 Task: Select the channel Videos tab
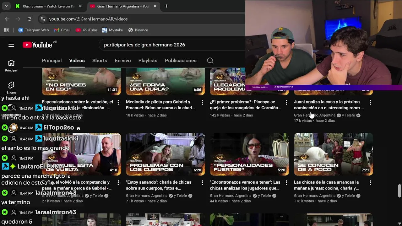coord(77,61)
